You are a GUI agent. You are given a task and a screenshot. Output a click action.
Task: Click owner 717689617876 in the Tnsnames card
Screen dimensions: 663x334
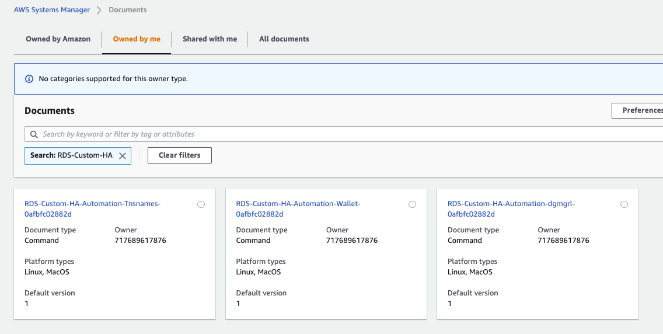click(x=141, y=241)
